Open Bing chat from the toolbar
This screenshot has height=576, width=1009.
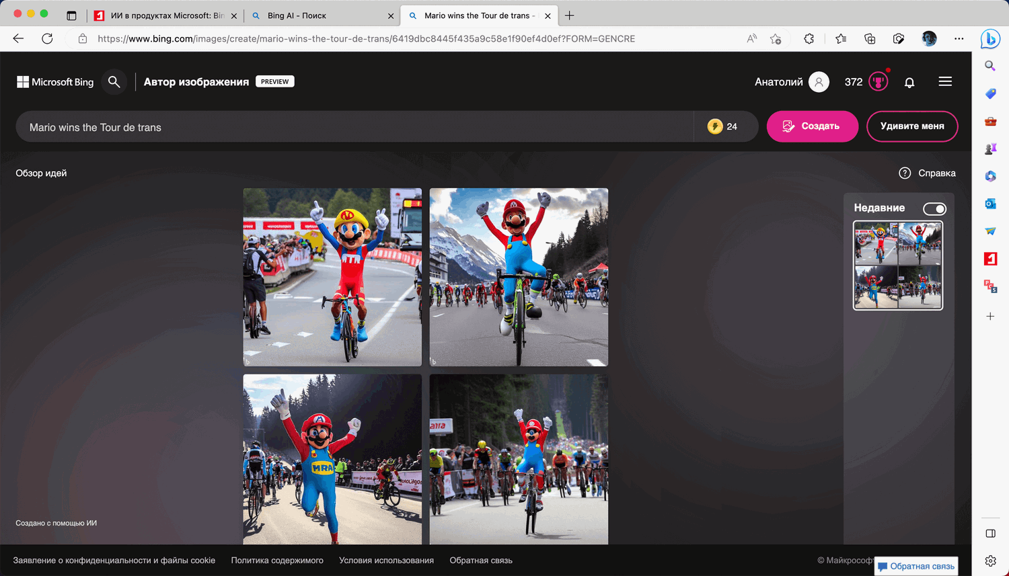[990, 39]
